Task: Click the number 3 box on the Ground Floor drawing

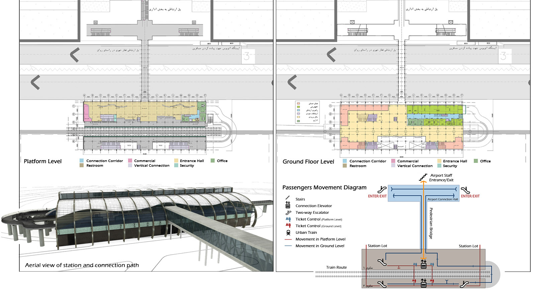Action: coord(505,56)
